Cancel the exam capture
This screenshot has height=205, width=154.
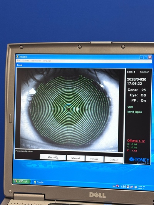pos(114,160)
